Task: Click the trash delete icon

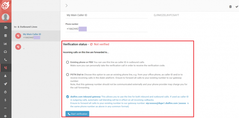Action: click(230, 7)
